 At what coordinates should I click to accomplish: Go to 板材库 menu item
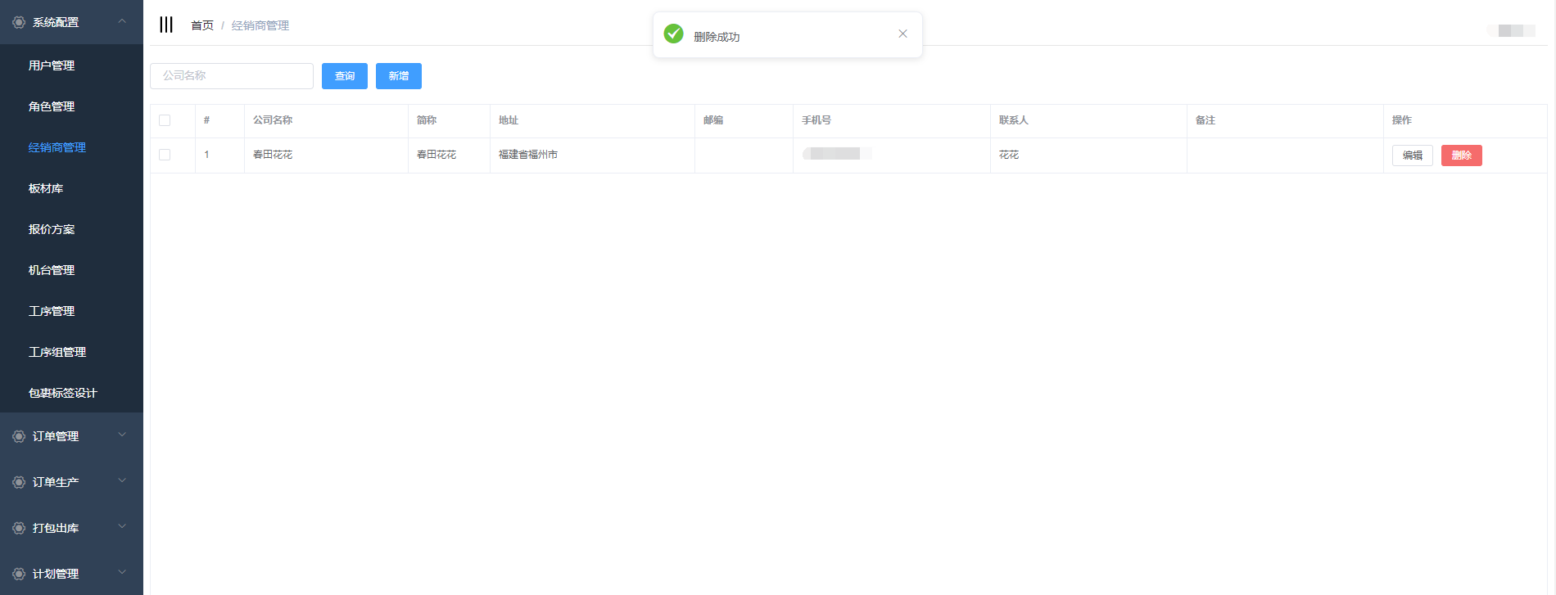pos(46,188)
